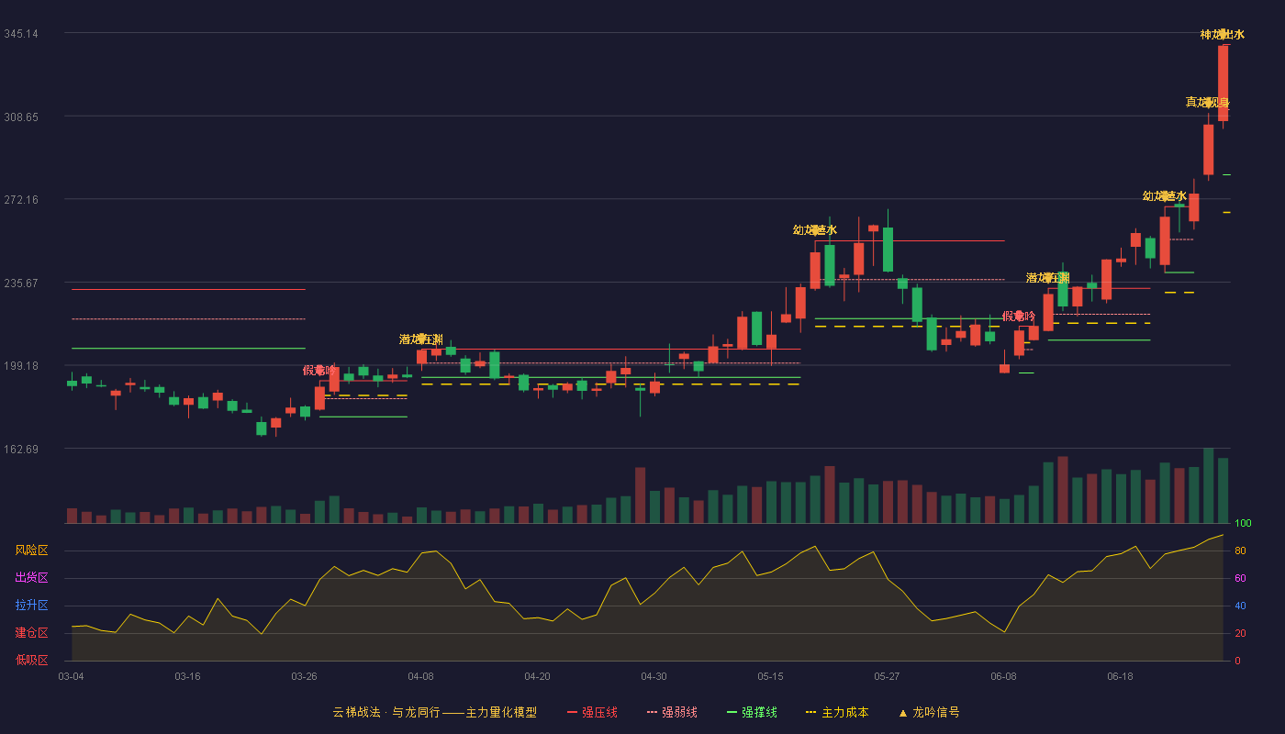1285x734 pixels.
Task: Click the magenta 60 indicator scale value
Action: pos(1240,579)
